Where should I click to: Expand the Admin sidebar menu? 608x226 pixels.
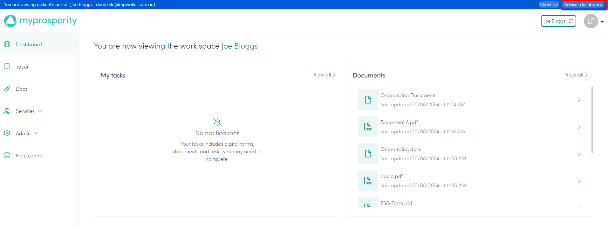point(27,133)
